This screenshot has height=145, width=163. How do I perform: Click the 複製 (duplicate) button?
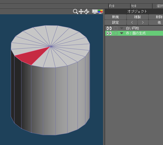(x=138, y=17)
